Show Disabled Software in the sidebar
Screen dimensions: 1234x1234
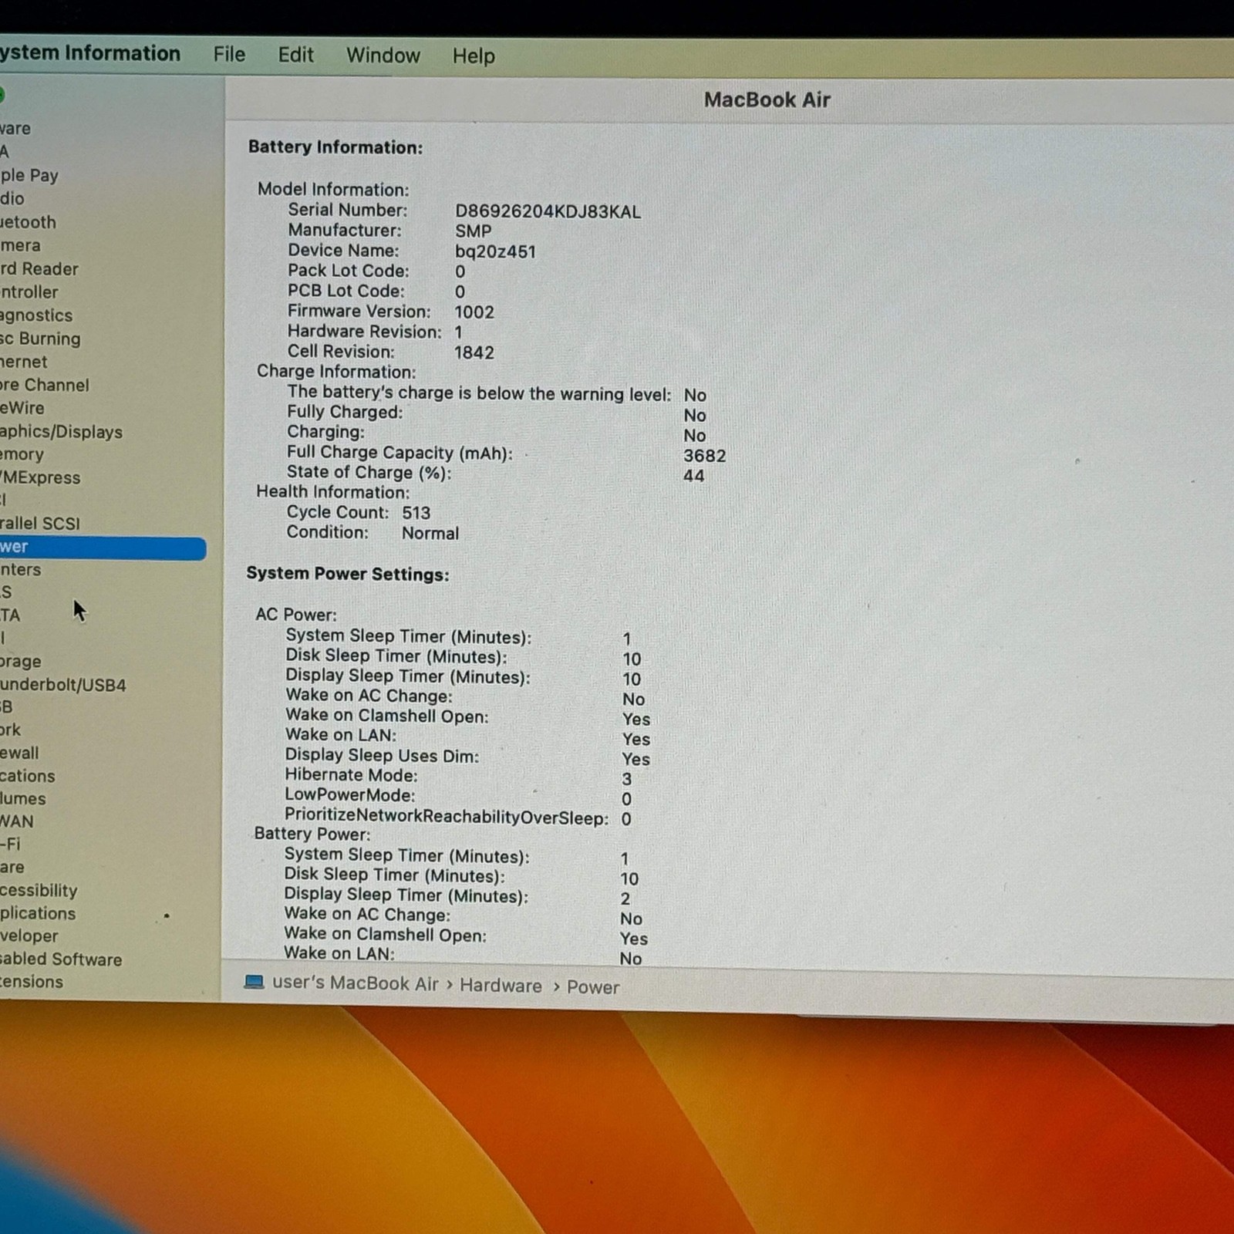coord(61,959)
